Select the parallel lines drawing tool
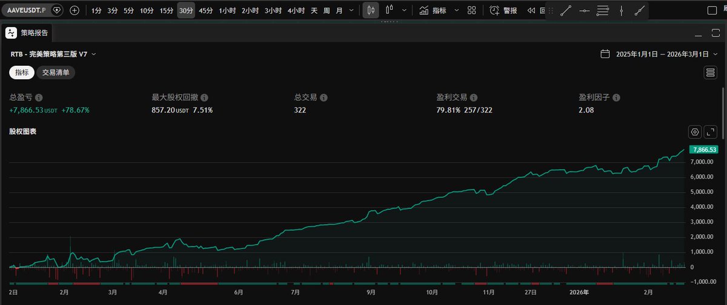Viewport: 727px width, 305px height. (x=603, y=10)
